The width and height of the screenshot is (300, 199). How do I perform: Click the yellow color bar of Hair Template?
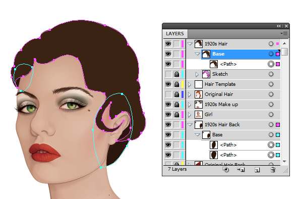click(x=183, y=84)
